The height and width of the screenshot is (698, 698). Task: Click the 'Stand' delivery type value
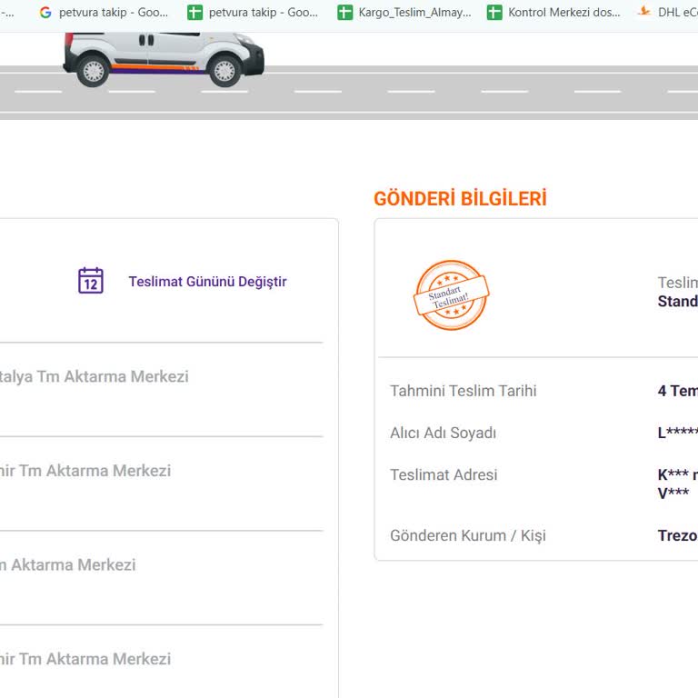click(677, 302)
